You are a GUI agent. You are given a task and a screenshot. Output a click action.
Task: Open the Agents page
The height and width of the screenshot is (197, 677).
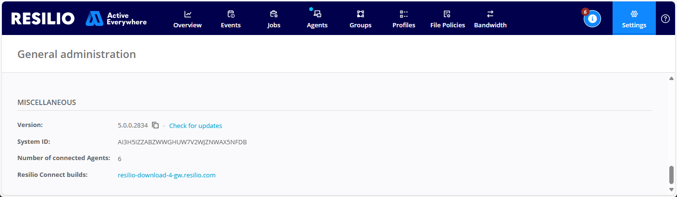click(x=317, y=19)
